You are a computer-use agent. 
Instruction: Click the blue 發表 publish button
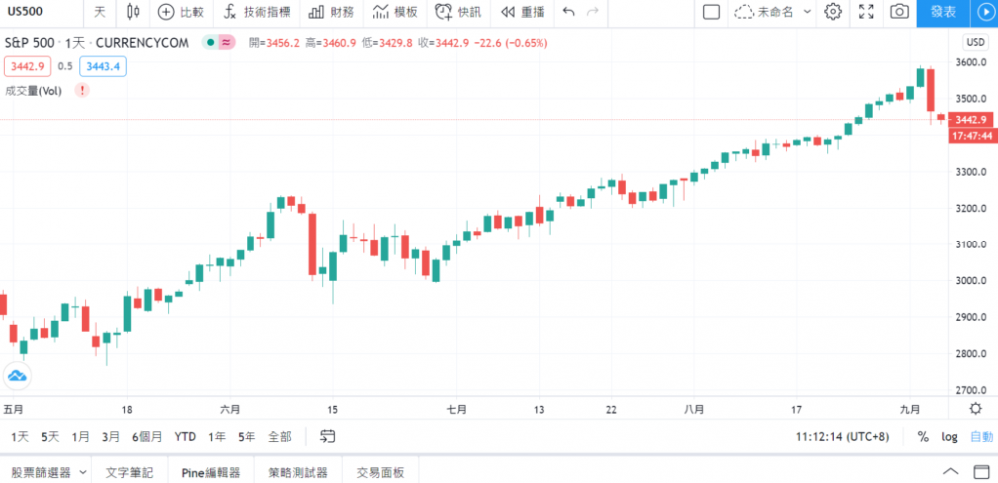click(x=943, y=12)
